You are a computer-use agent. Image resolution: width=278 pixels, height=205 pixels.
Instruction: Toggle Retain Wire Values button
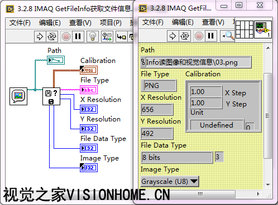(x=107, y=36)
